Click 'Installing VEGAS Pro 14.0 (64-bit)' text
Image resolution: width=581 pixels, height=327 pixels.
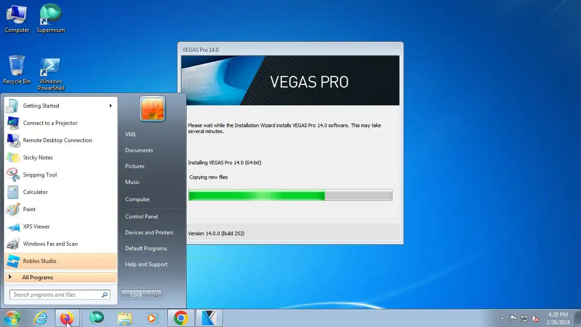coord(225,163)
